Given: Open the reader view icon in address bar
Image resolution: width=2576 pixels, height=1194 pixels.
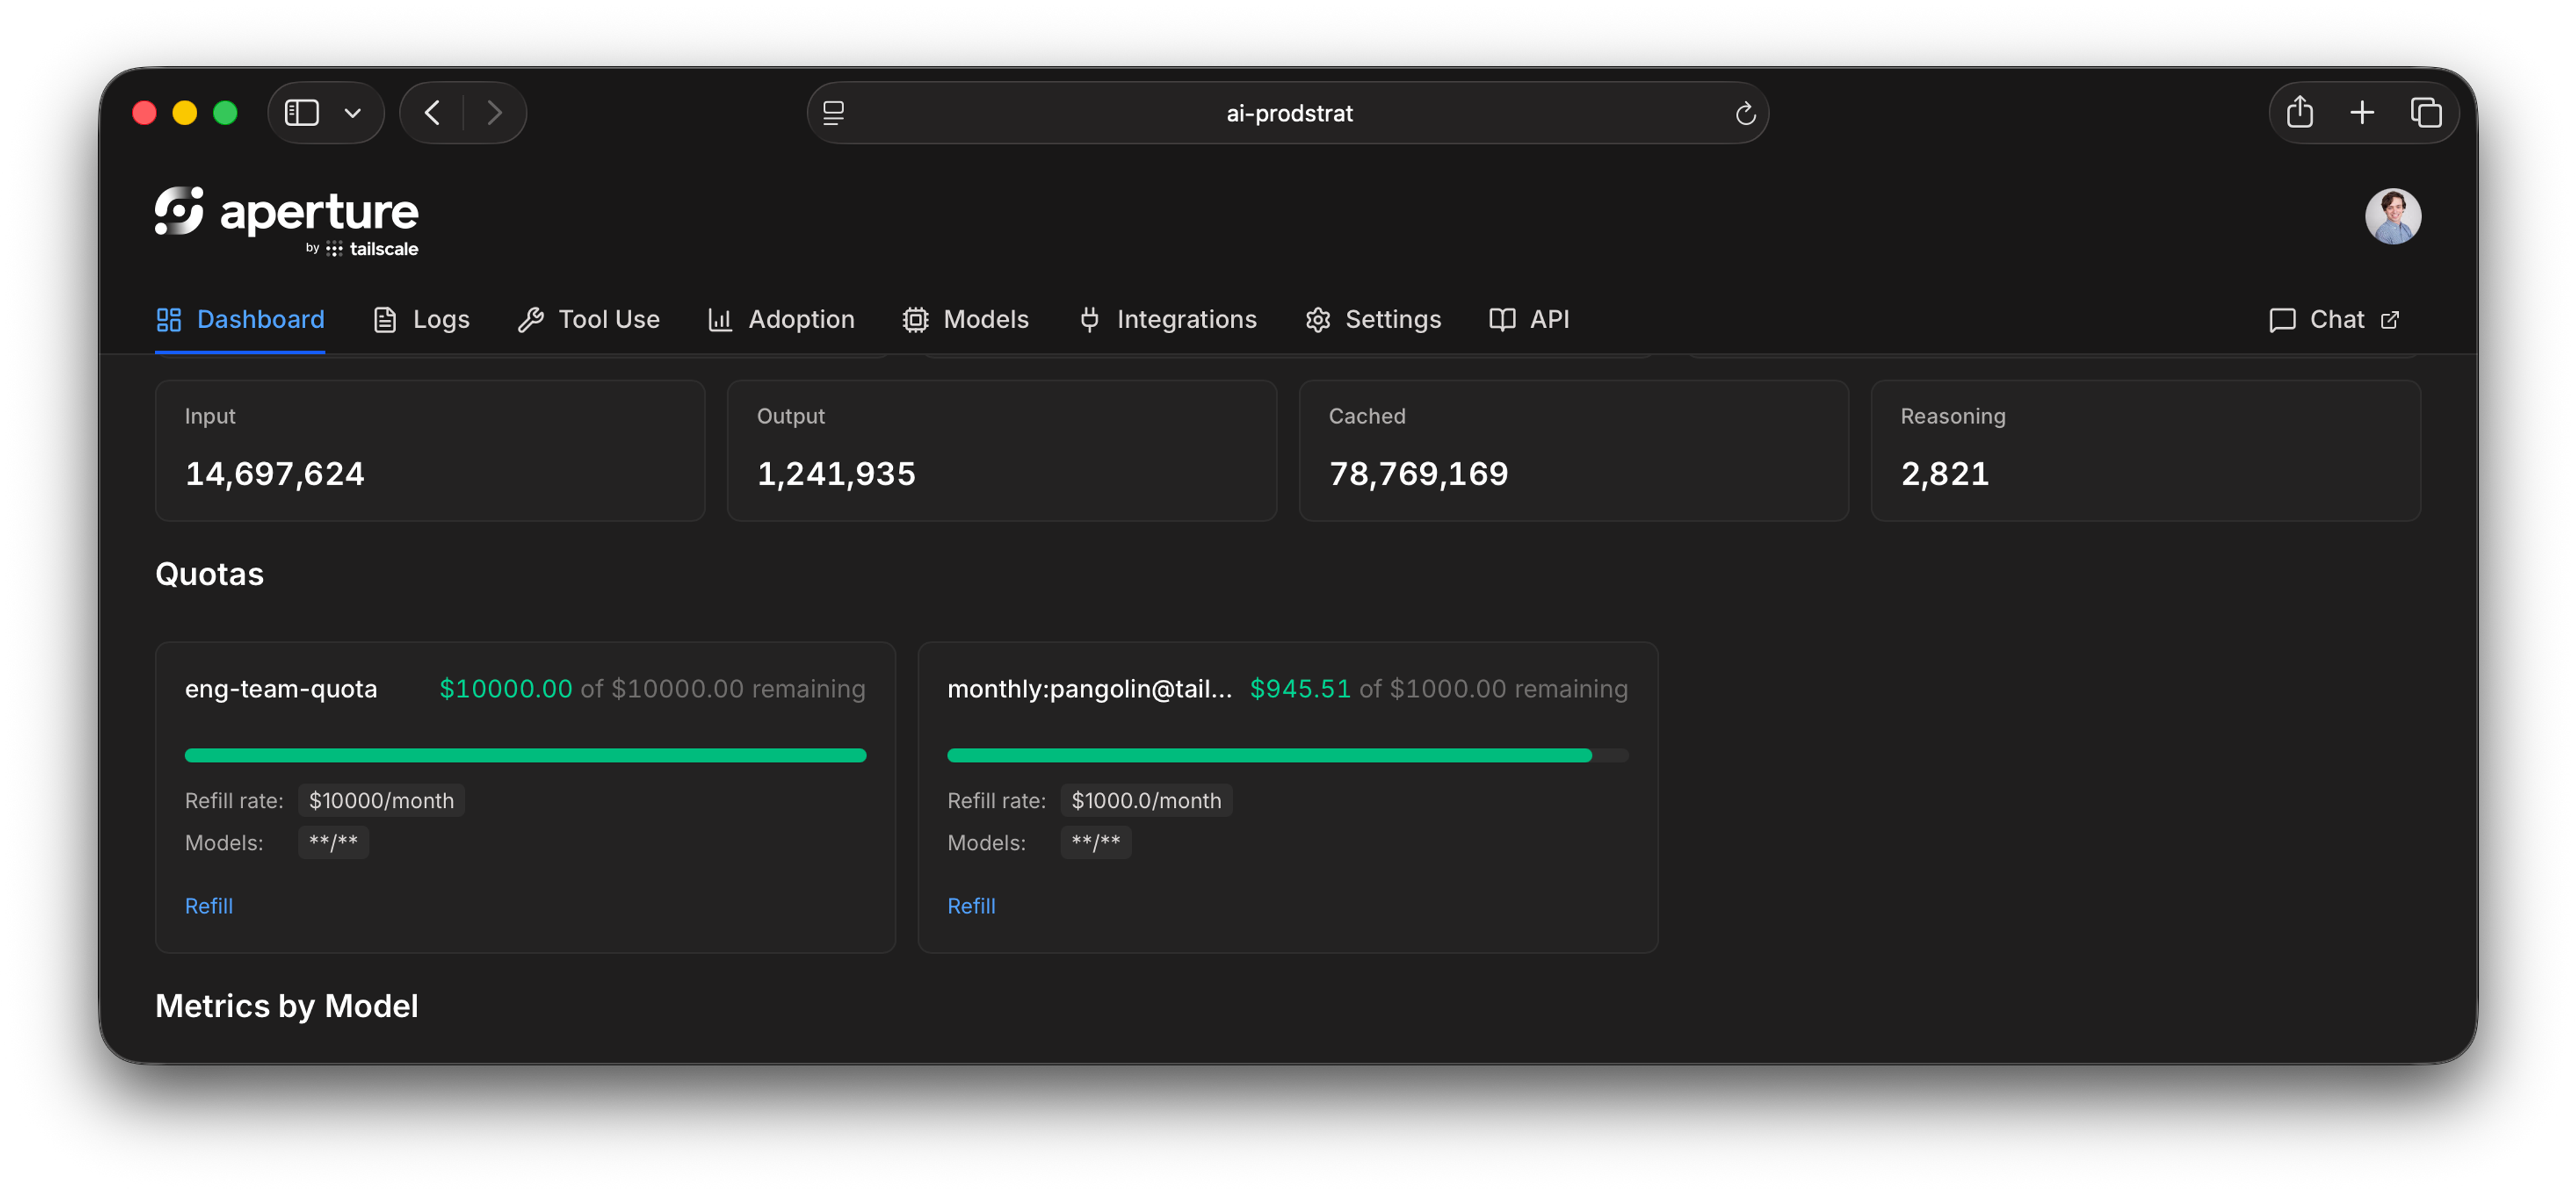Looking at the screenshot, I should point(833,113).
